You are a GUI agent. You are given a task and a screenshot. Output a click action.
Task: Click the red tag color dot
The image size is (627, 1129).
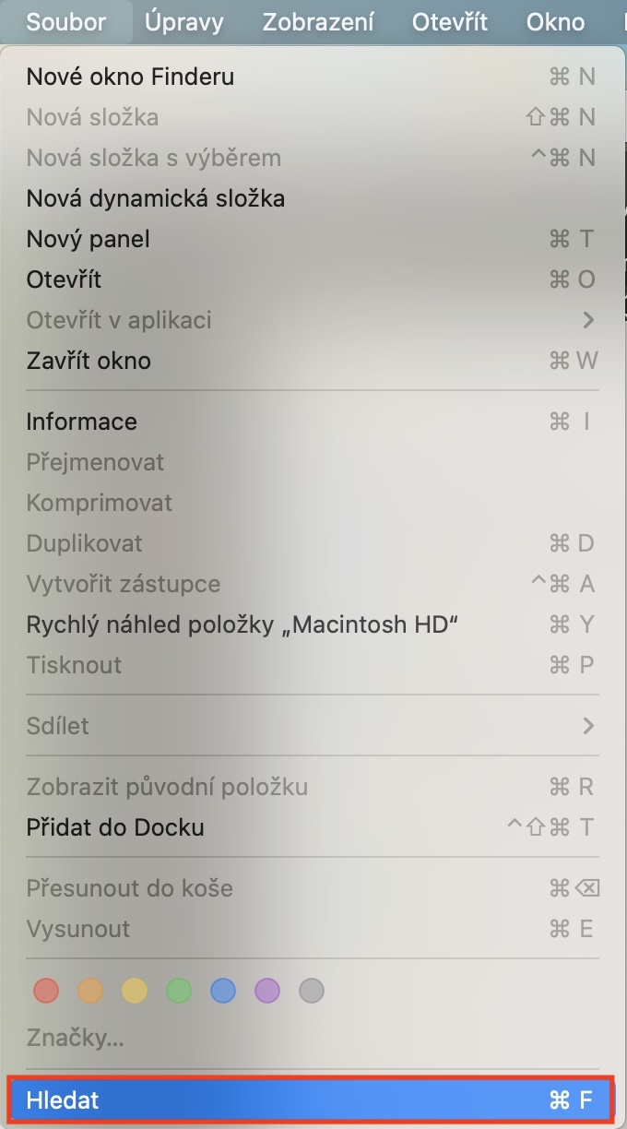tap(45, 991)
